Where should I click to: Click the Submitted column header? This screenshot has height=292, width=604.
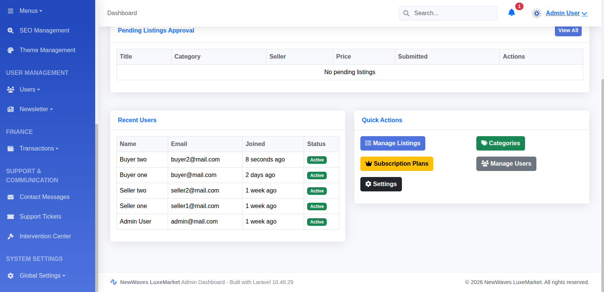click(447, 57)
